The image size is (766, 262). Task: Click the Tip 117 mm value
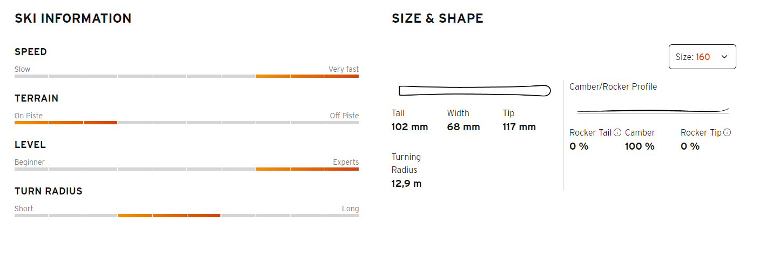[x=519, y=127]
